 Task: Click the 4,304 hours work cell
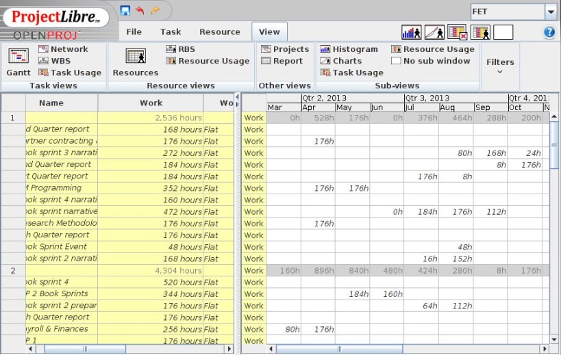[151, 270]
